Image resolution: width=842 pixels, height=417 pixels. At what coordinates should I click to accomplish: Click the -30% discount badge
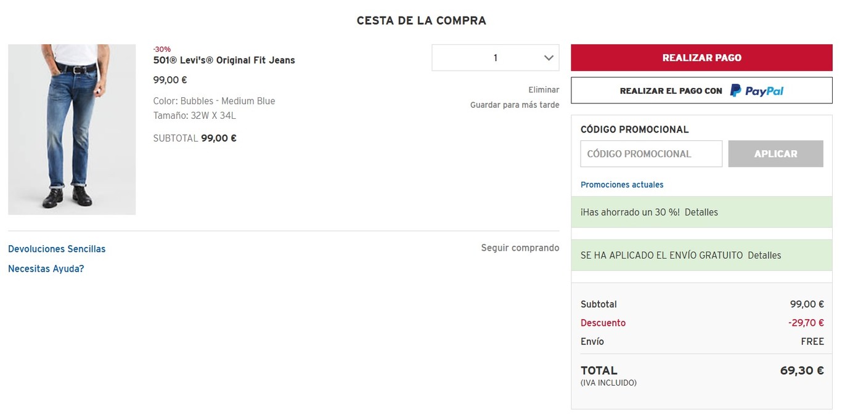162,49
